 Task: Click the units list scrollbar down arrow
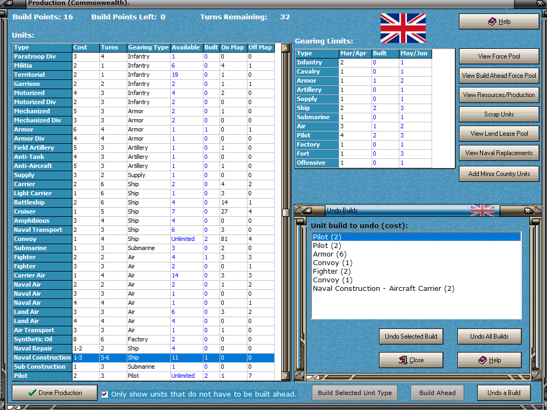[x=286, y=376]
